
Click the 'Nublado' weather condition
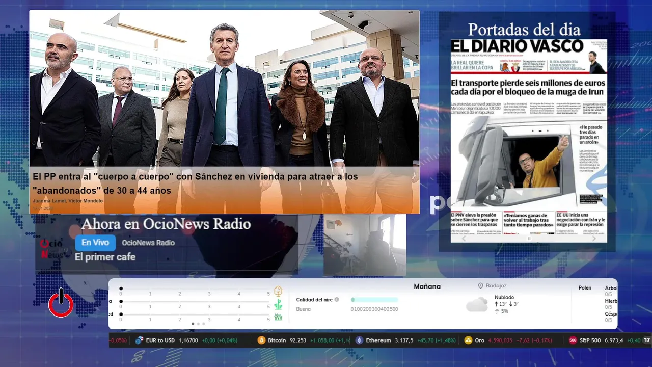click(504, 297)
